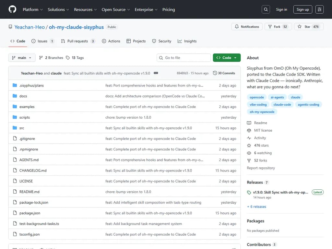Viewport: 332px width, 249px height.
Task: Expand the Platform menu
Action: (x=32, y=9)
